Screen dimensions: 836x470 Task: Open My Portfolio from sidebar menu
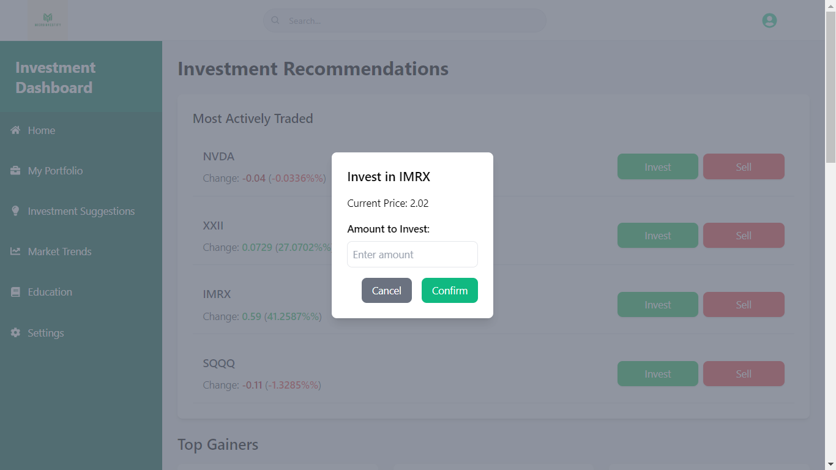pos(55,171)
